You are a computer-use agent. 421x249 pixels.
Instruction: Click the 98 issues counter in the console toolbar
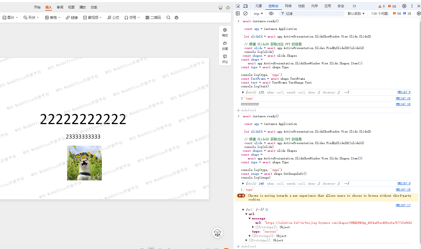click(397, 13)
